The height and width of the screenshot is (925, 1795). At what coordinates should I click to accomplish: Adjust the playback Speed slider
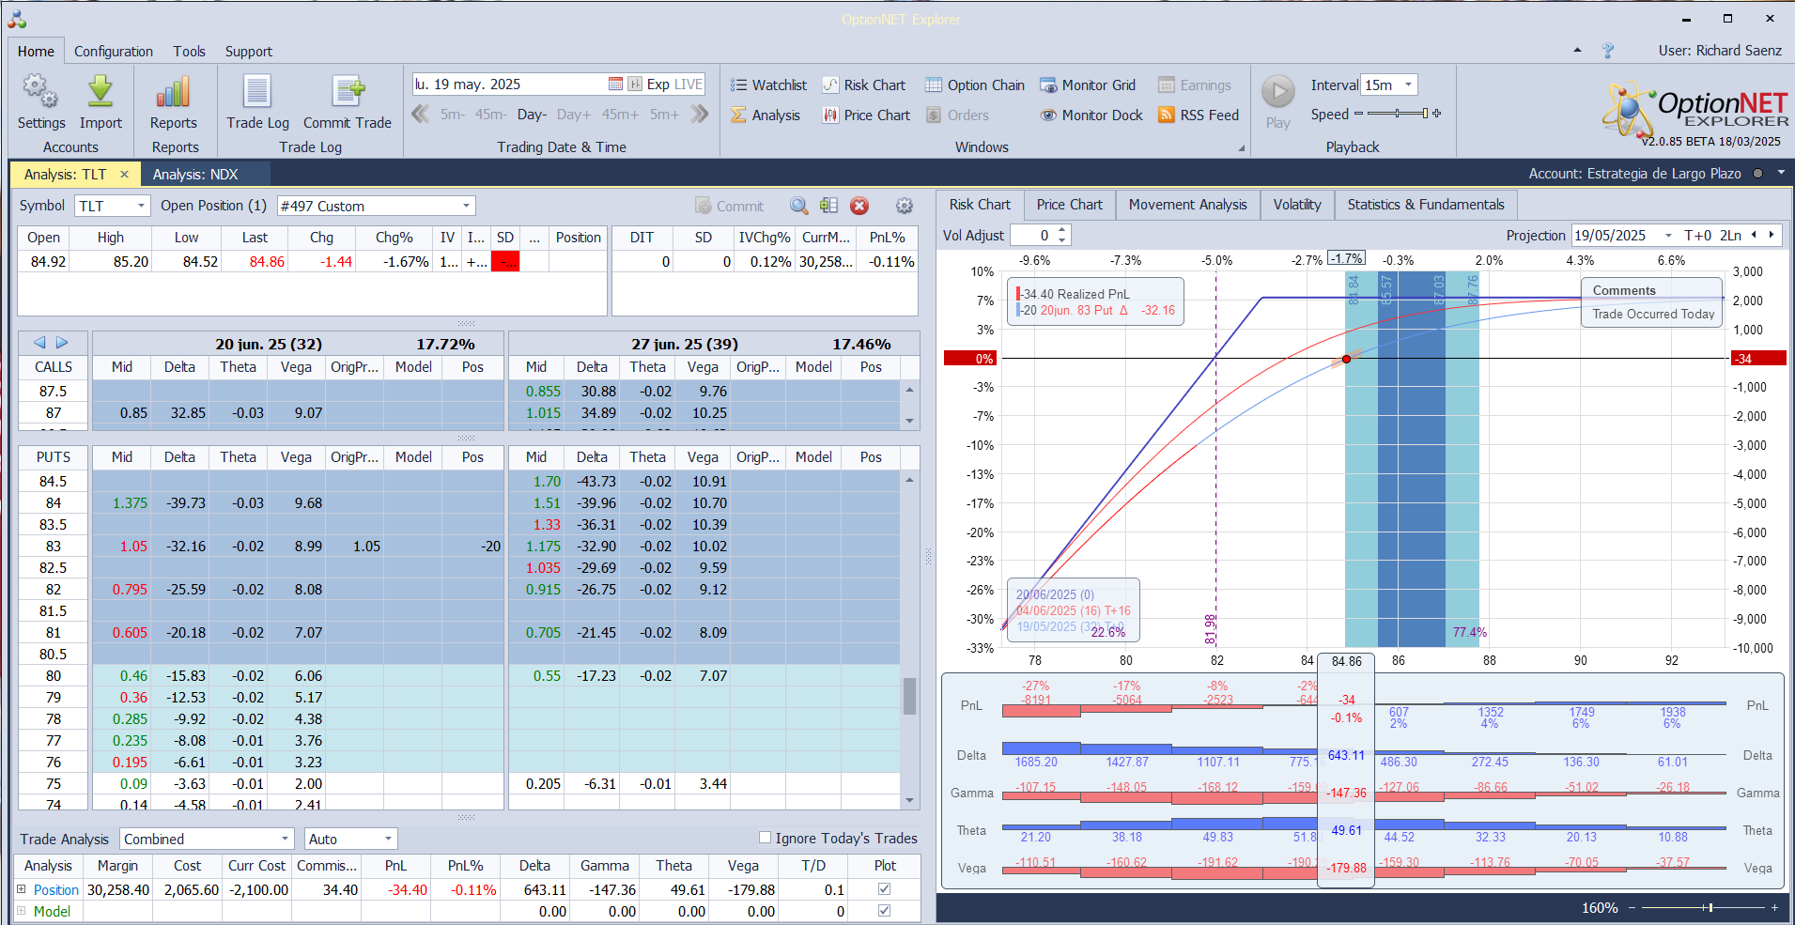pos(1398,114)
